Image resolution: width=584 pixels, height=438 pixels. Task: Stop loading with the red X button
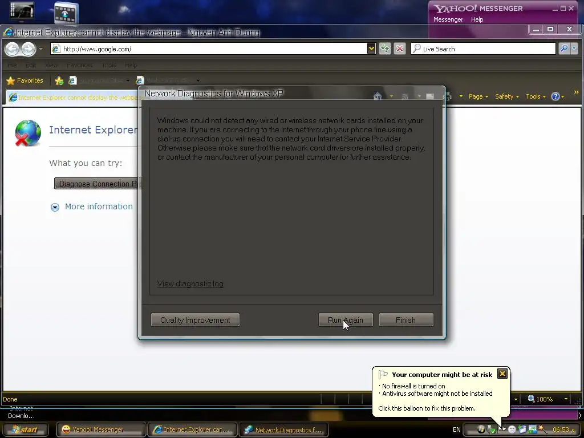tap(400, 49)
